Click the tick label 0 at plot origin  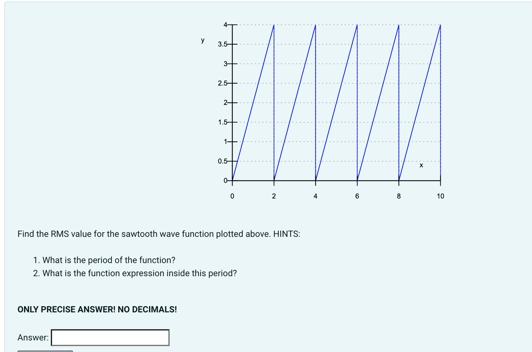click(225, 180)
